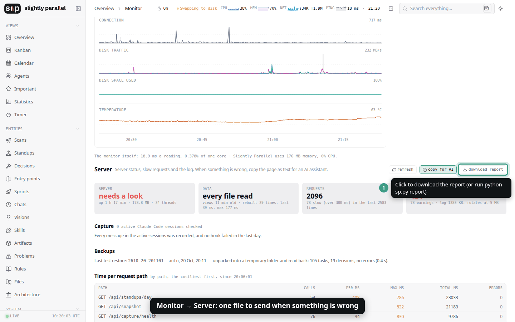Open Overview in the sidebar
The height and width of the screenshot is (322, 515).
pyautogui.click(x=43, y=37)
